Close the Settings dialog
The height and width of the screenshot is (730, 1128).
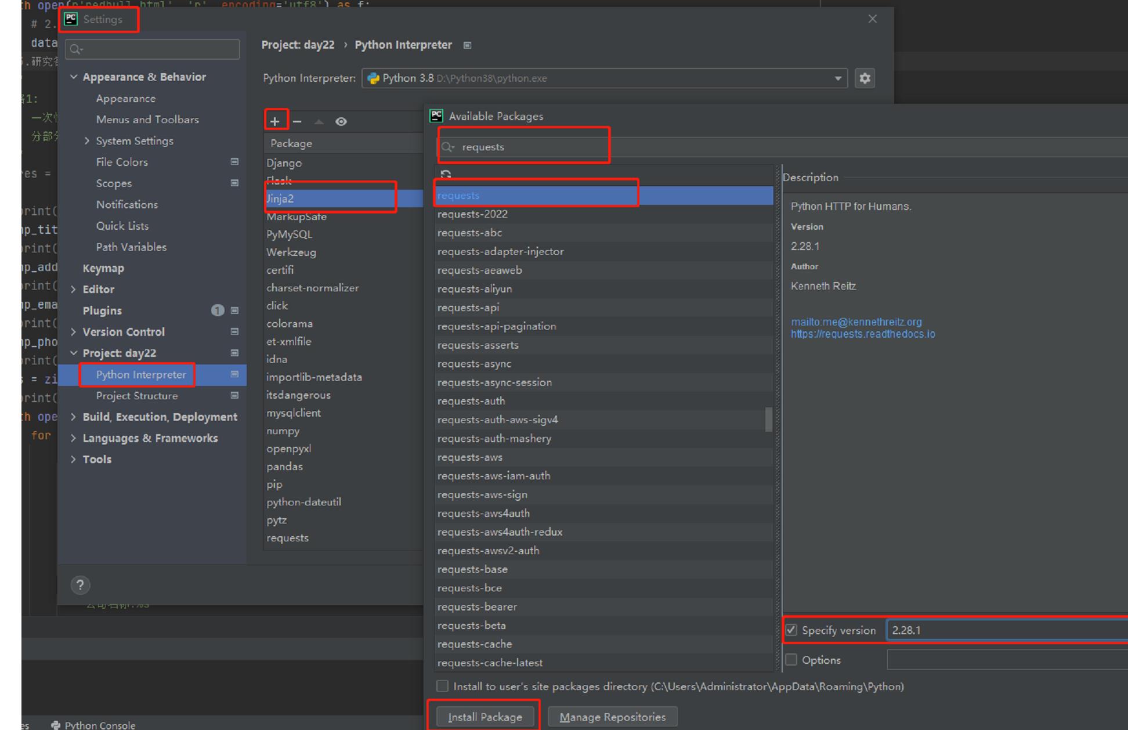pos(872,19)
